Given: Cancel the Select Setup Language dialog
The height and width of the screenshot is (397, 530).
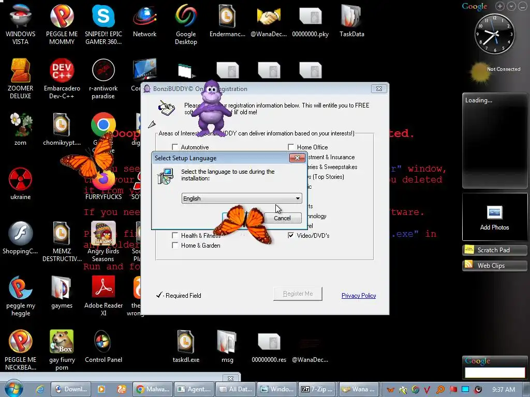Looking at the screenshot, I should 282,218.
